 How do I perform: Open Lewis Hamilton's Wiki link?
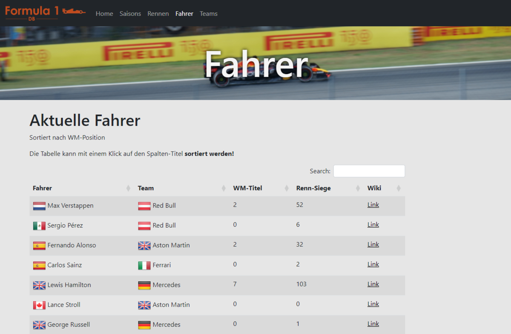click(x=373, y=284)
